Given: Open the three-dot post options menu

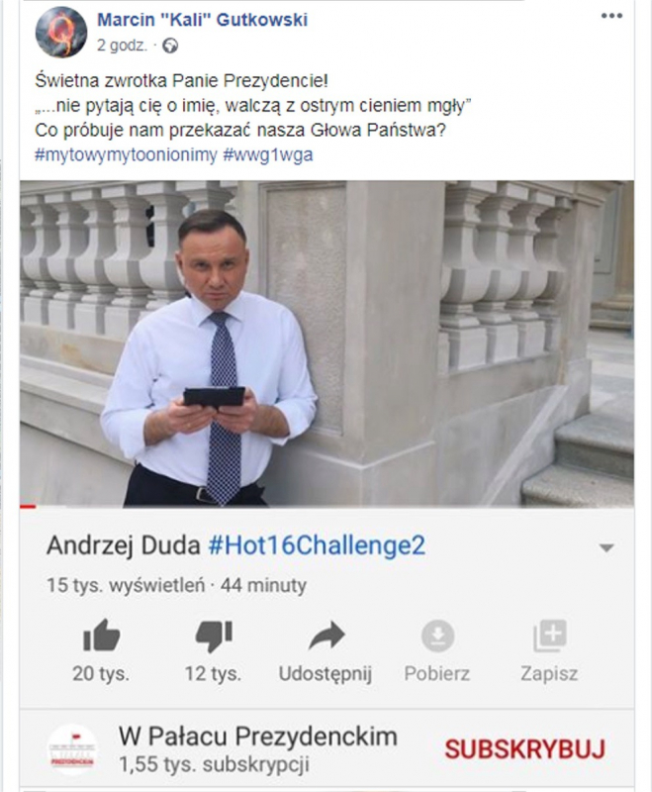Looking at the screenshot, I should click(x=611, y=16).
